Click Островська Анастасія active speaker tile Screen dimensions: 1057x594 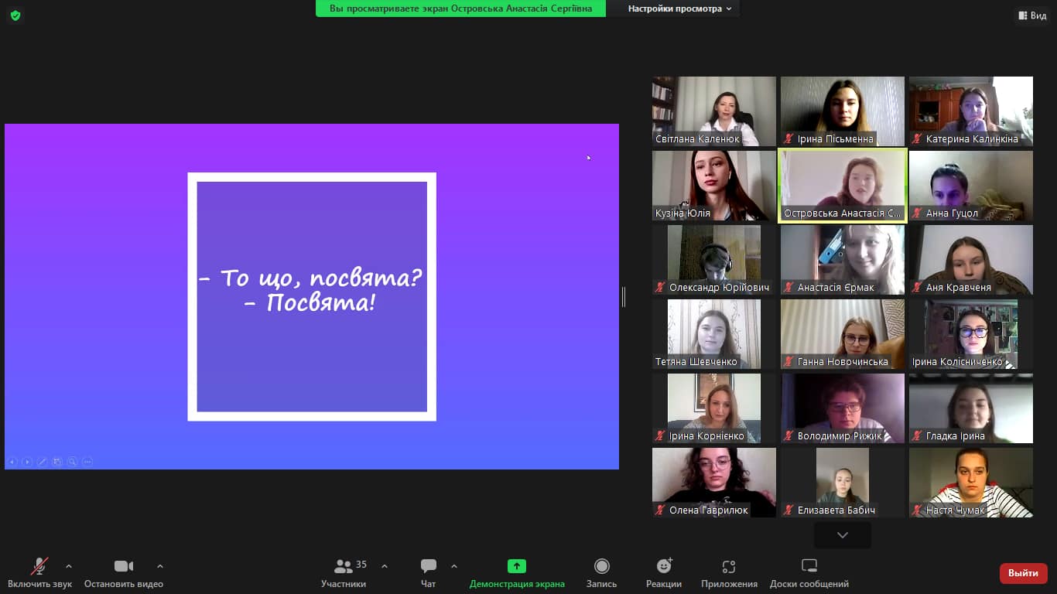pyautogui.click(x=842, y=186)
